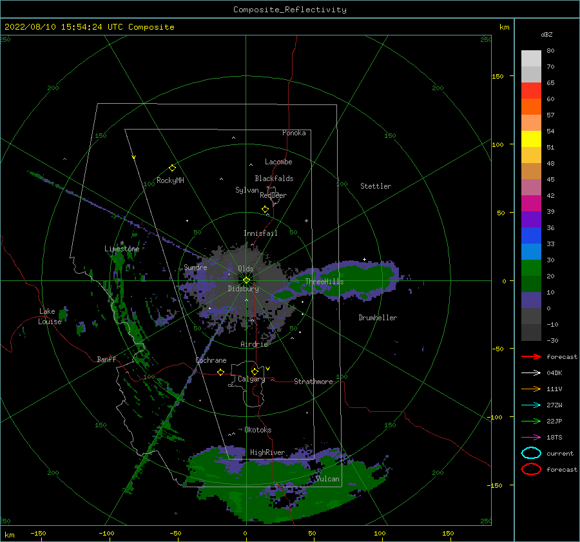Viewport: 580px width, 542px height.
Task: Click the Stettler city label
Action: 376,186
